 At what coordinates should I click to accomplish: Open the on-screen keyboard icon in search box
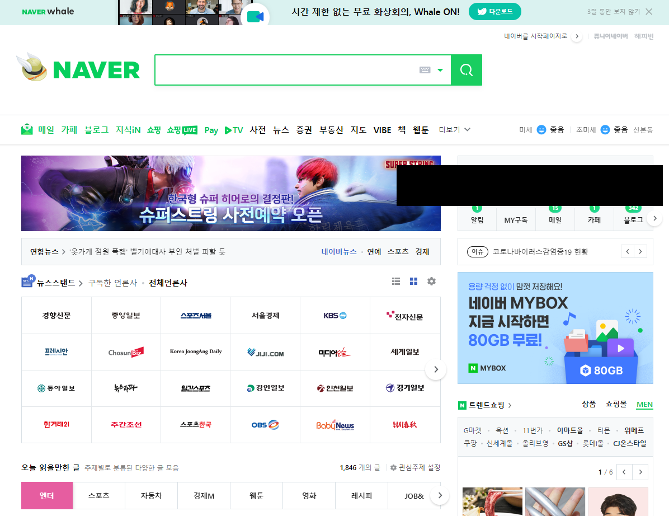tap(425, 70)
